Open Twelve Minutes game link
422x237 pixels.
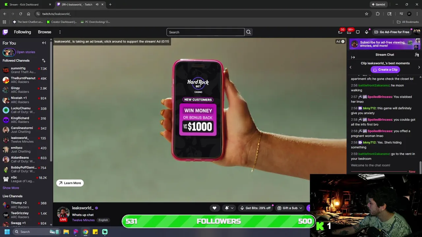click(x=83, y=220)
